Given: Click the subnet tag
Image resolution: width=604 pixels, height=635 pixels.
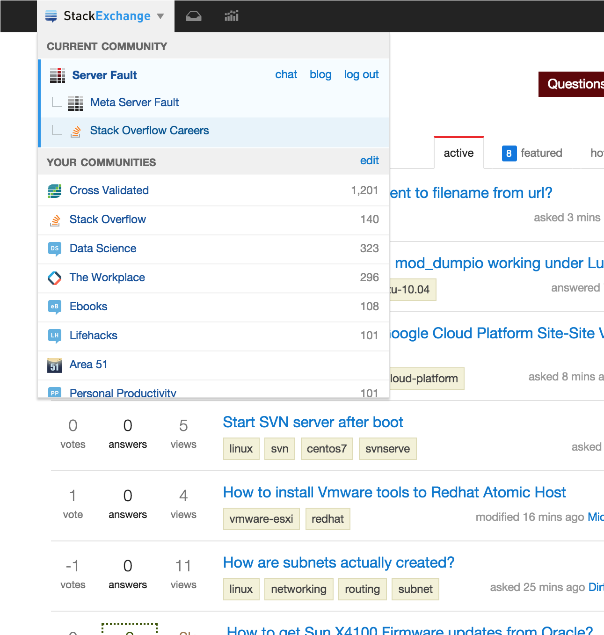Looking at the screenshot, I should pyautogui.click(x=415, y=589).
